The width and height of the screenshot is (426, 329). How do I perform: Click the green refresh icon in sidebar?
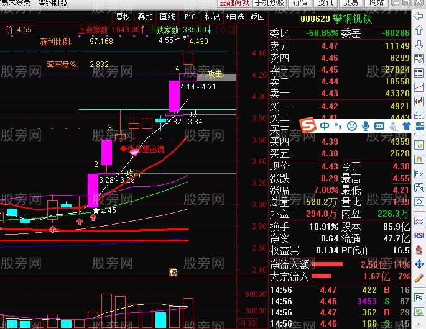[419, 312]
